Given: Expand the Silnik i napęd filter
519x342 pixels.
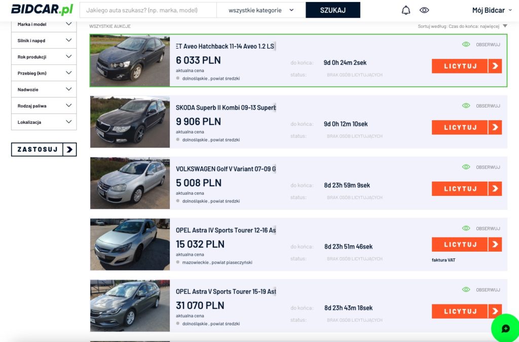Looking at the screenshot, I should pyautogui.click(x=44, y=41).
